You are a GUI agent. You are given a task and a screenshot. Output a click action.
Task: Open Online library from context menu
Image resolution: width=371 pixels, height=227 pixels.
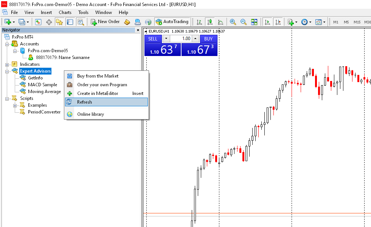pos(107,114)
